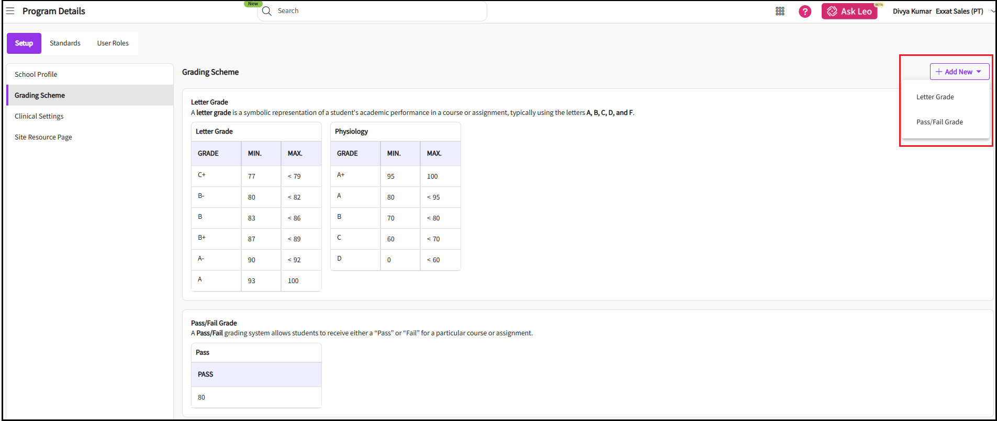Click the Divya Kumar user name
This screenshot has width=997, height=421.
pos(912,11)
